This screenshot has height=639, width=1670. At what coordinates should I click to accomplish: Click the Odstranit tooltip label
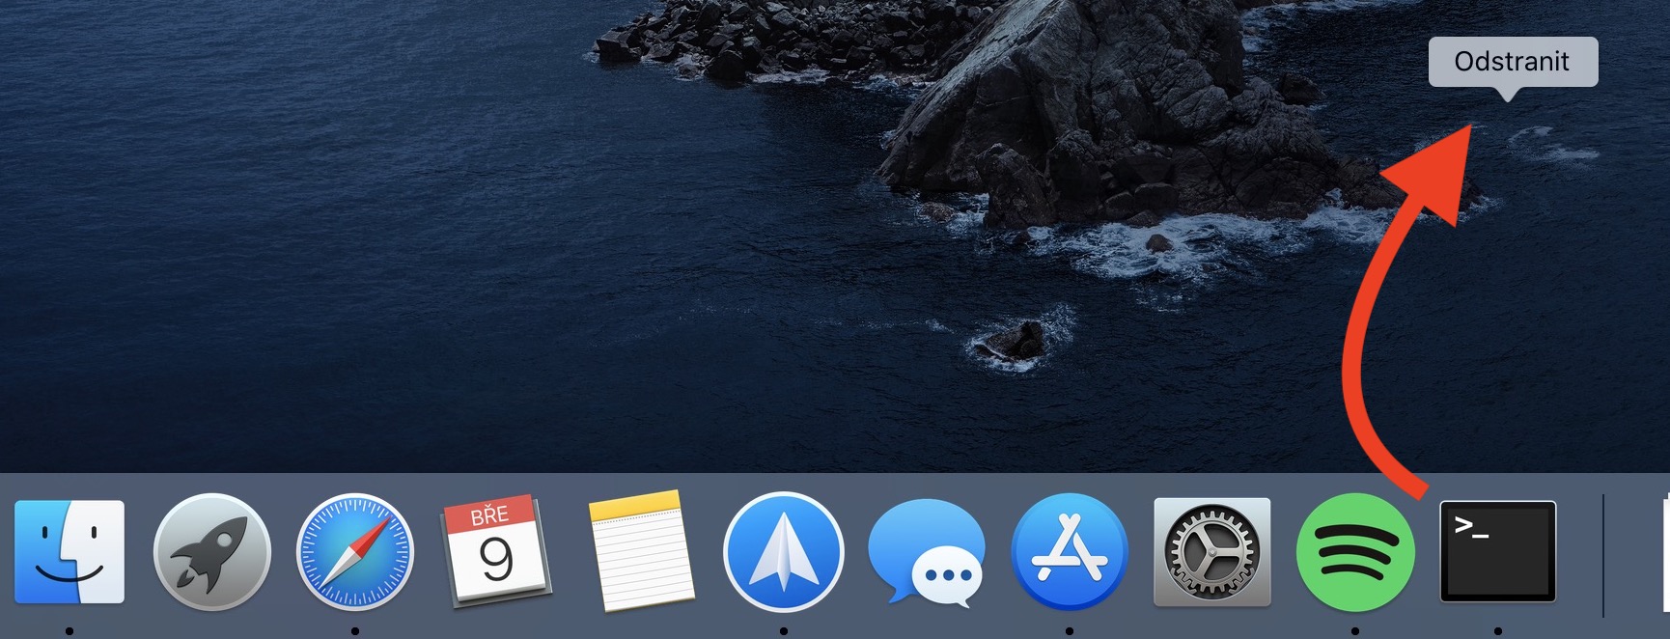click(x=1512, y=62)
